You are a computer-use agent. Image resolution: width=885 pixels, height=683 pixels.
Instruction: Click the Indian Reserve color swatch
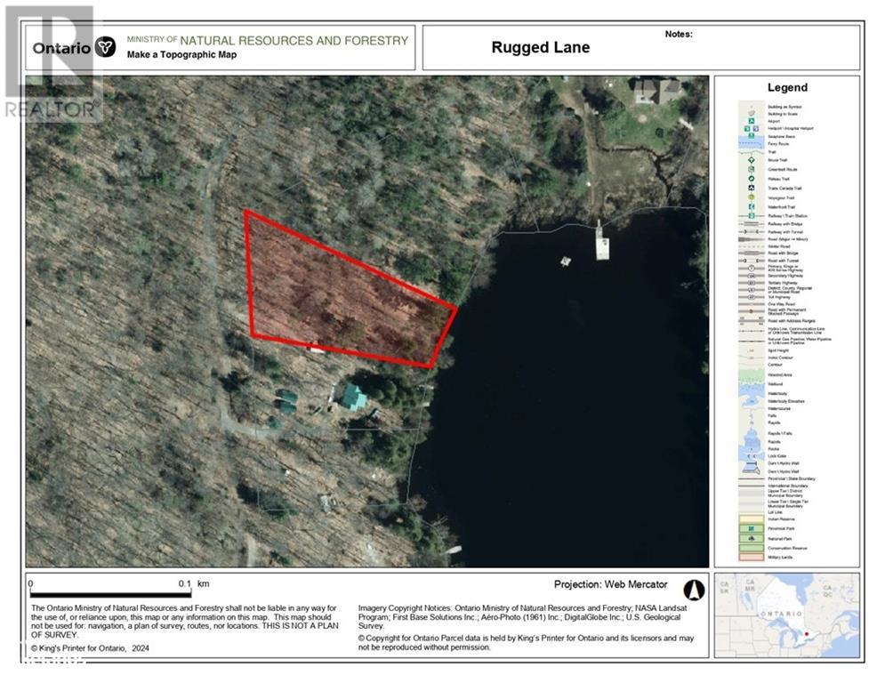pyautogui.click(x=751, y=518)
